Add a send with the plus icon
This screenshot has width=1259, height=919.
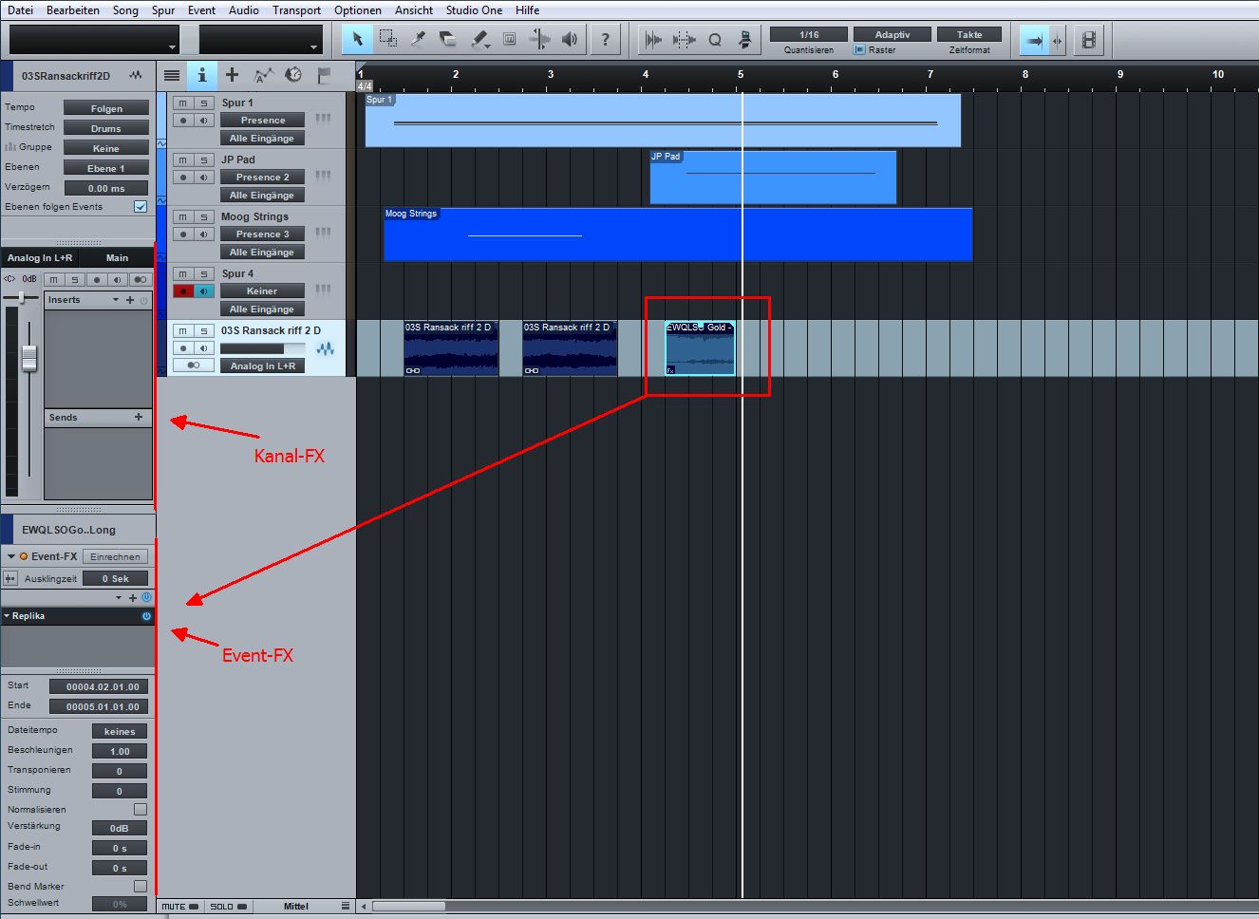tap(139, 417)
